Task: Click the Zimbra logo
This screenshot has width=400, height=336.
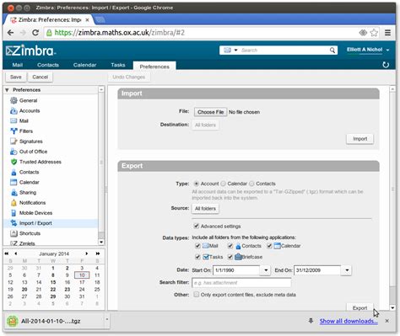Action: [x=30, y=51]
